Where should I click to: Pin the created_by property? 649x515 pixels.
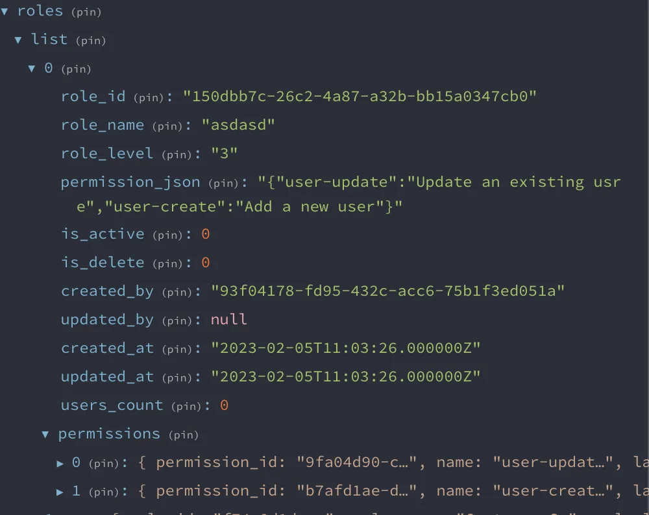(177, 293)
